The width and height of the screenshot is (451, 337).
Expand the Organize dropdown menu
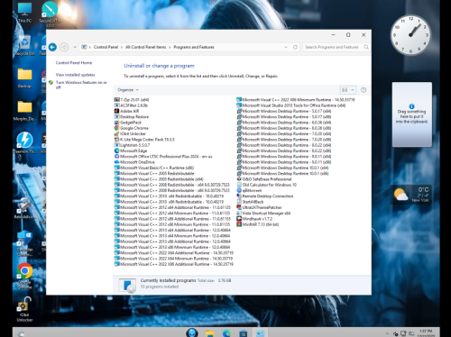[x=128, y=90]
